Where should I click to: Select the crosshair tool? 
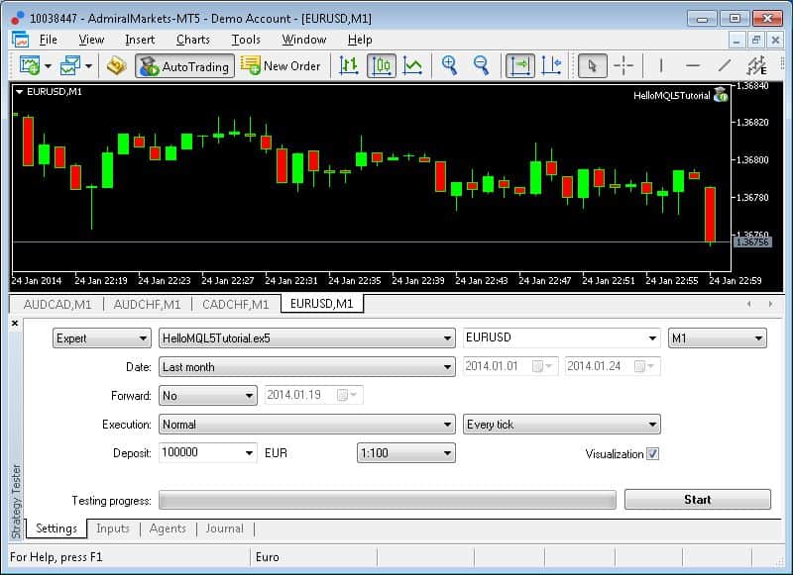pyautogui.click(x=623, y=65)
